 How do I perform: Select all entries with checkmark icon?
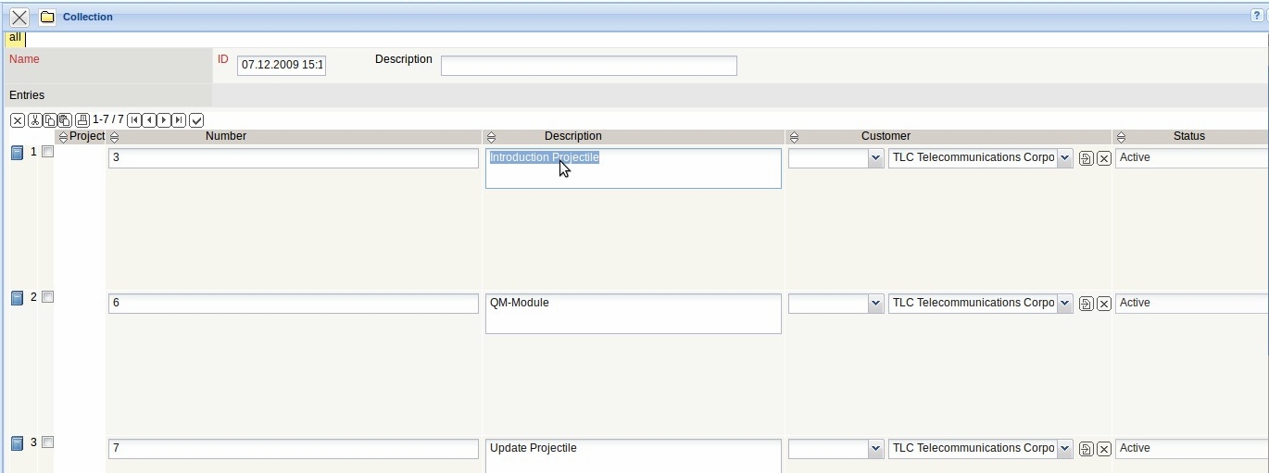(196, 120)
